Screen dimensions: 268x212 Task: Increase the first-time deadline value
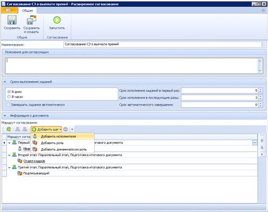261,89
